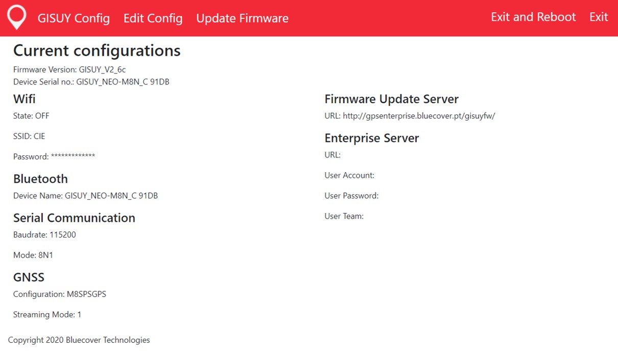Click Exit and Reboot in the navbar
The image size is (618, 351).
click(x=533, y=17)
